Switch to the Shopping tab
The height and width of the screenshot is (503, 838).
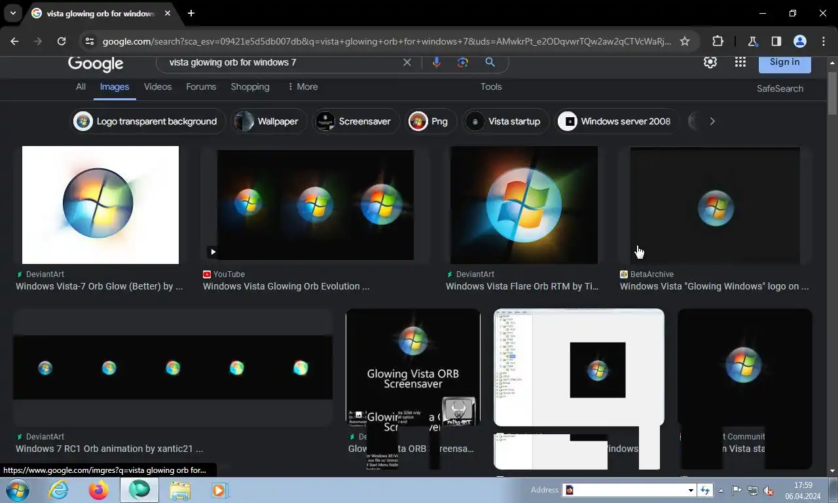250,86
